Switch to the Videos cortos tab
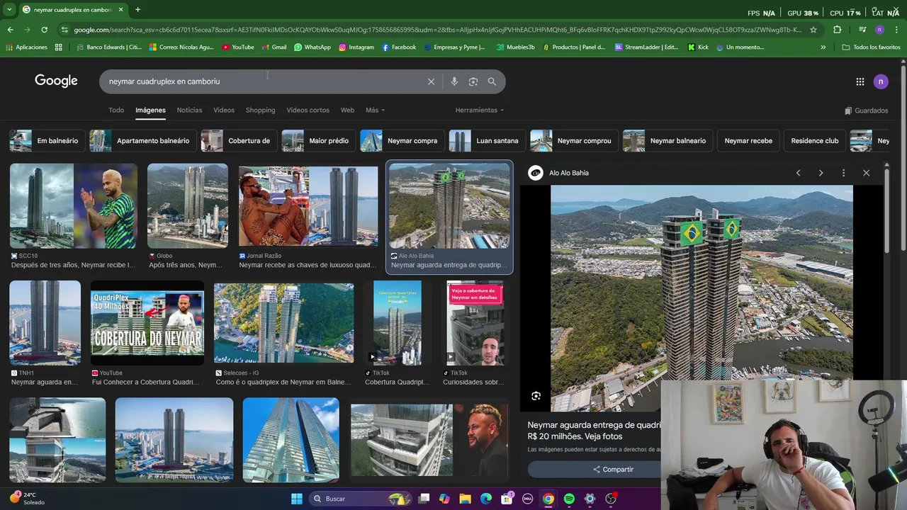 [x=308, y=110]
